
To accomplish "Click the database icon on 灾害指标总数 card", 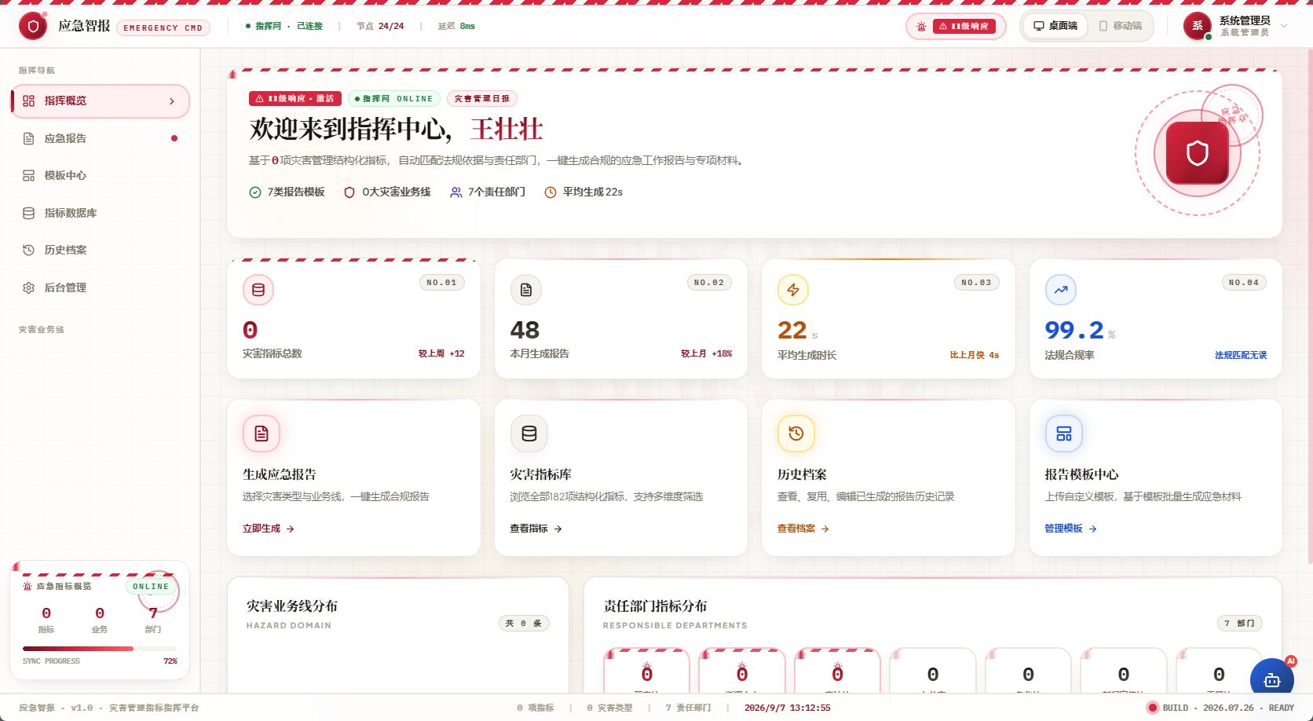I will pos(258,290).
